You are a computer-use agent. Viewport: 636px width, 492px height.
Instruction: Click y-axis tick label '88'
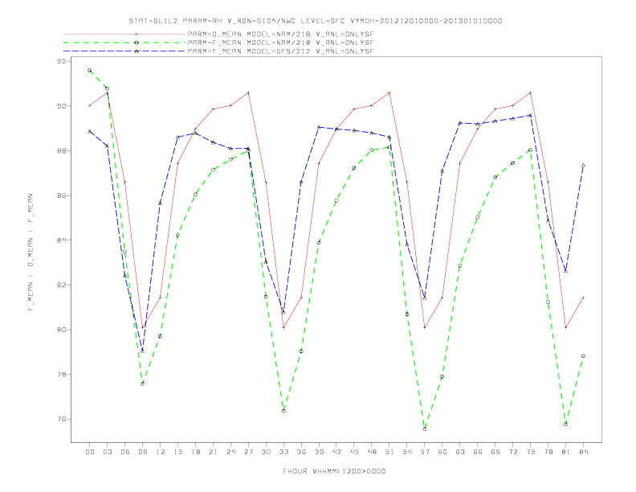coord(61,150)
